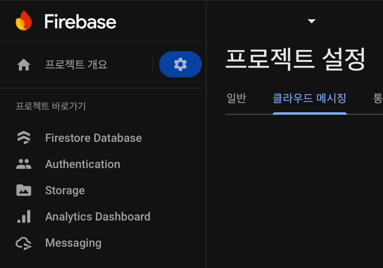383x268 pixels.
Task: Click the 프로젝트 바로가기 section heading
Action: (51, 106)
